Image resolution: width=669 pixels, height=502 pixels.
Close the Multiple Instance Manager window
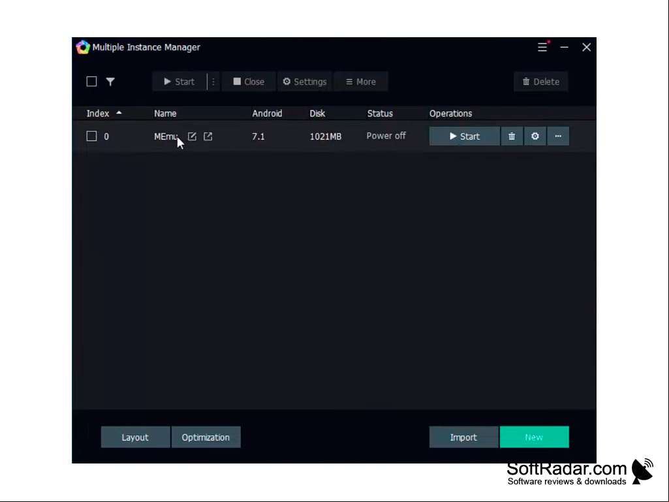tap(587, 47)
